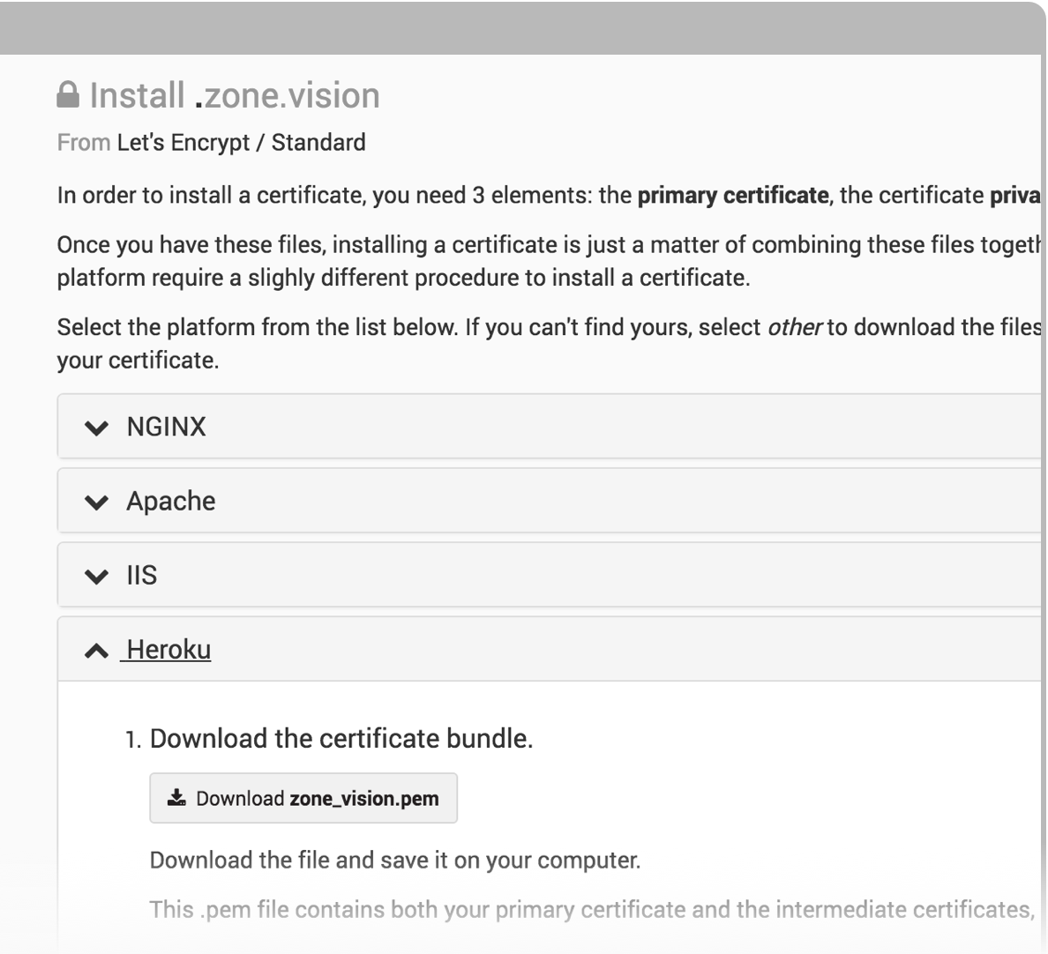Click the download arrow icon in the pem button
The width and height of the screenshot is (1048, 954).
176,798
